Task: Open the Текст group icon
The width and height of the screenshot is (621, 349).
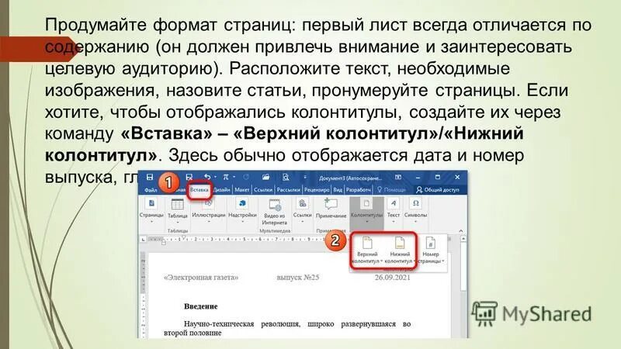Action: pos(393,203)
